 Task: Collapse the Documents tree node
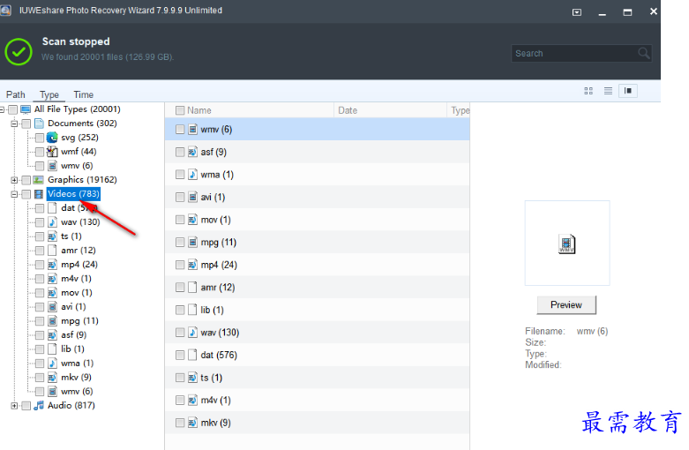pyautogui.click(x=14, y=124)
